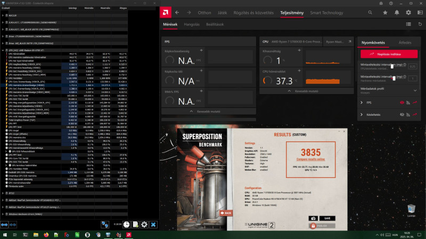Click the reset arrow icon under toolbar
This screenshot has width=426, height=239.
coord(420,24)
